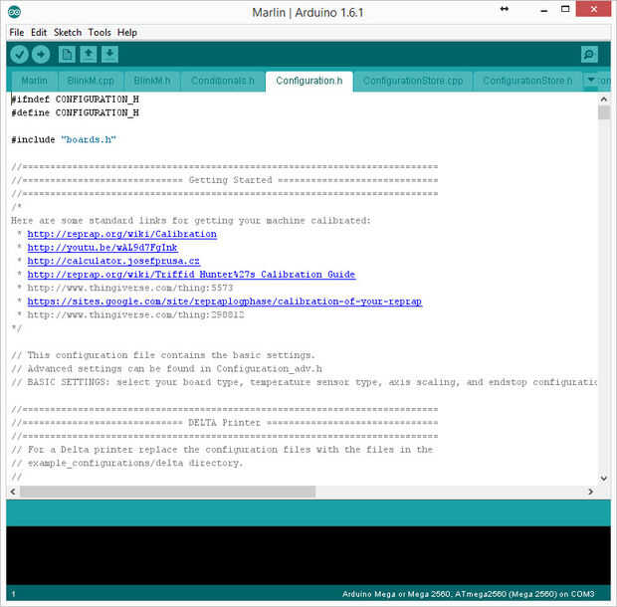Click the 'DELTA Printer' comment header

(225, 423)
